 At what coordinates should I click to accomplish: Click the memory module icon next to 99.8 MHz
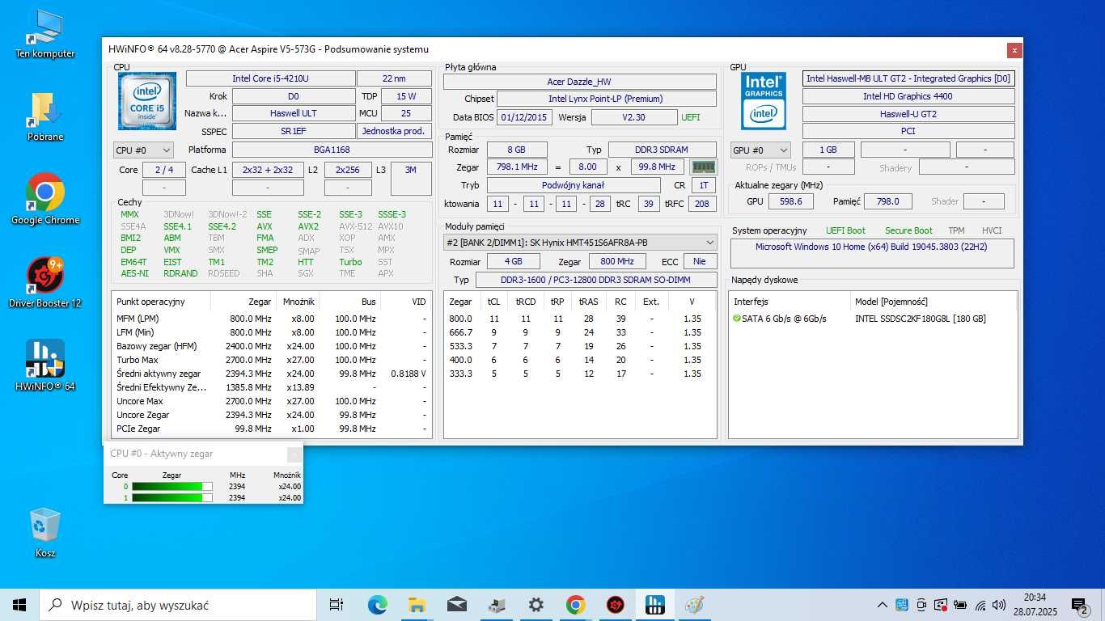tap(703, 167)
